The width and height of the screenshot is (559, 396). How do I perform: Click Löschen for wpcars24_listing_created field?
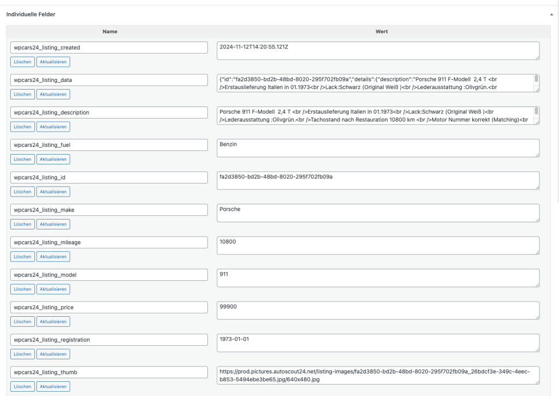pos(22,62)
